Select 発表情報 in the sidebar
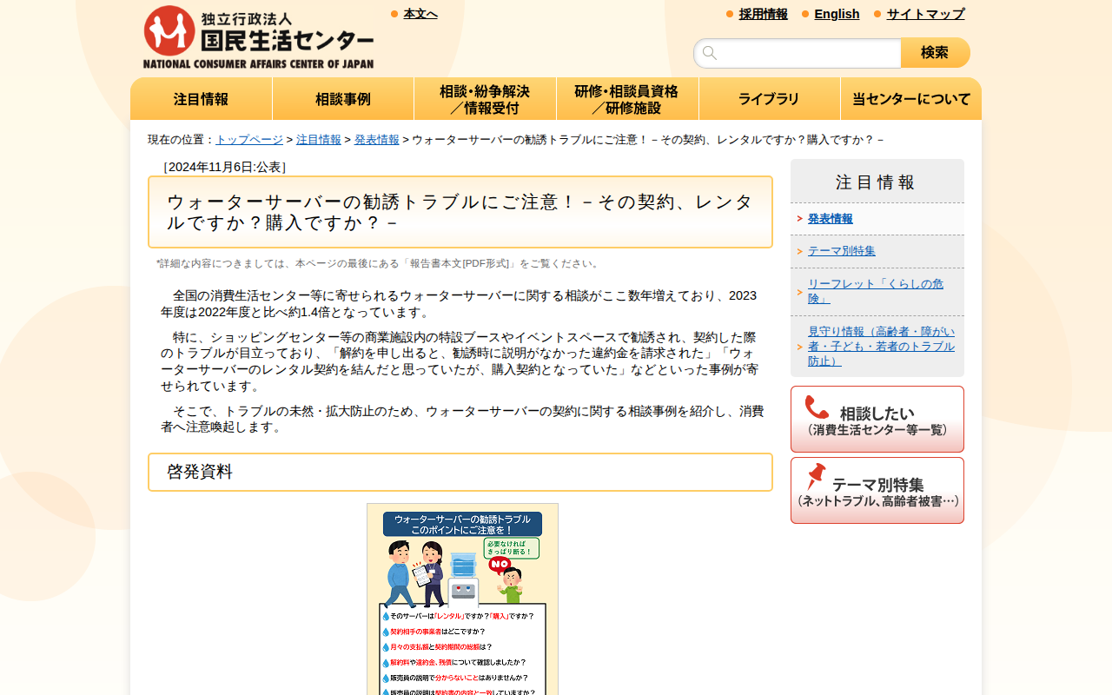1112x695 pixels. (x=831, y=219)
